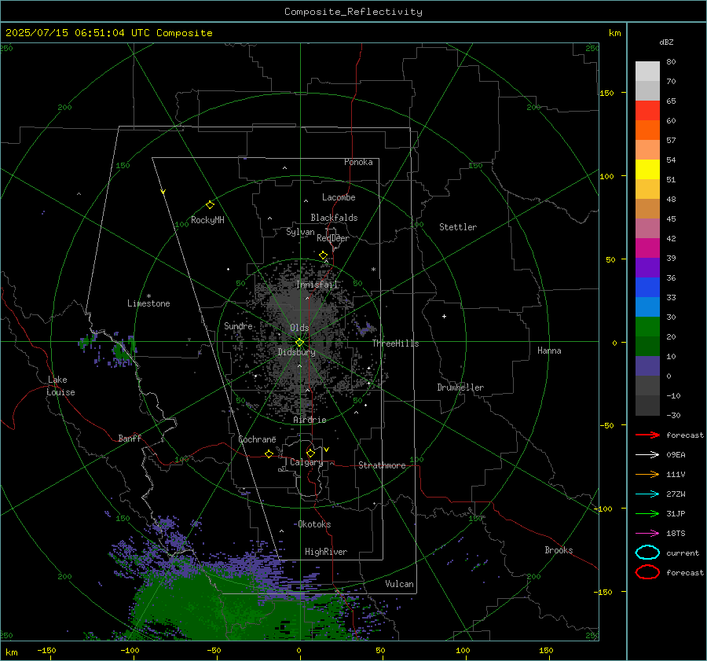Click the yellow diamond marker near RockyMH

[210, 205]
